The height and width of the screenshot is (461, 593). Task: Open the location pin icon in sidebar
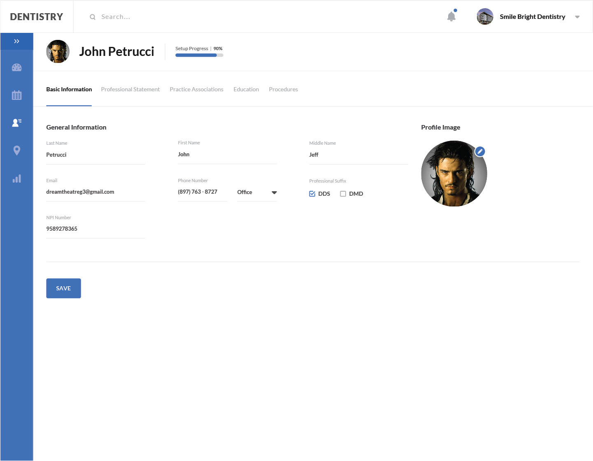tap(16, 151)
